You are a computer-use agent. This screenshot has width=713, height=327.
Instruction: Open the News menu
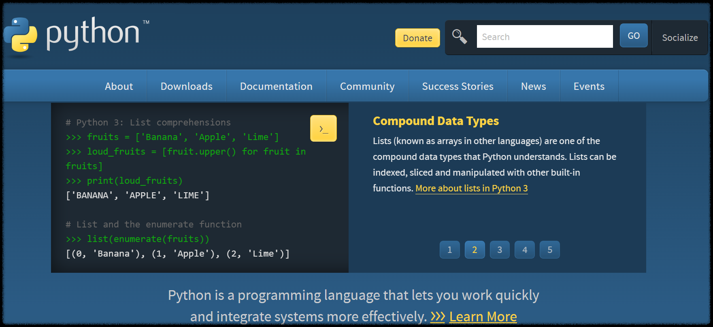[533, 86]
